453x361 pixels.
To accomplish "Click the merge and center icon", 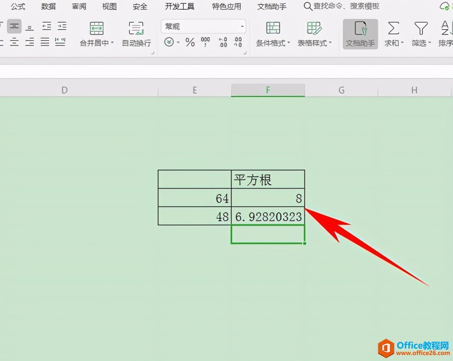I will [97, 28].
